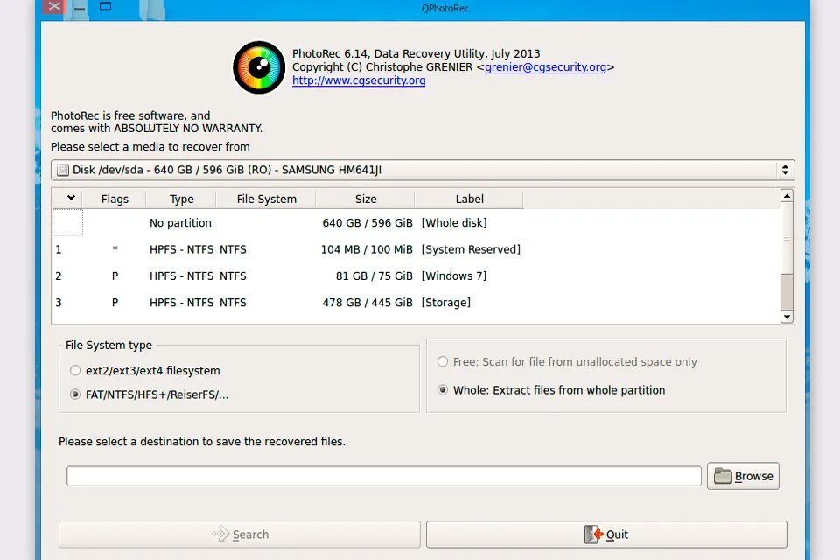Screen dimensions: 840x560
Task: Click the empty checkbox cell in Whole disk row
Action: pos(67,222)
